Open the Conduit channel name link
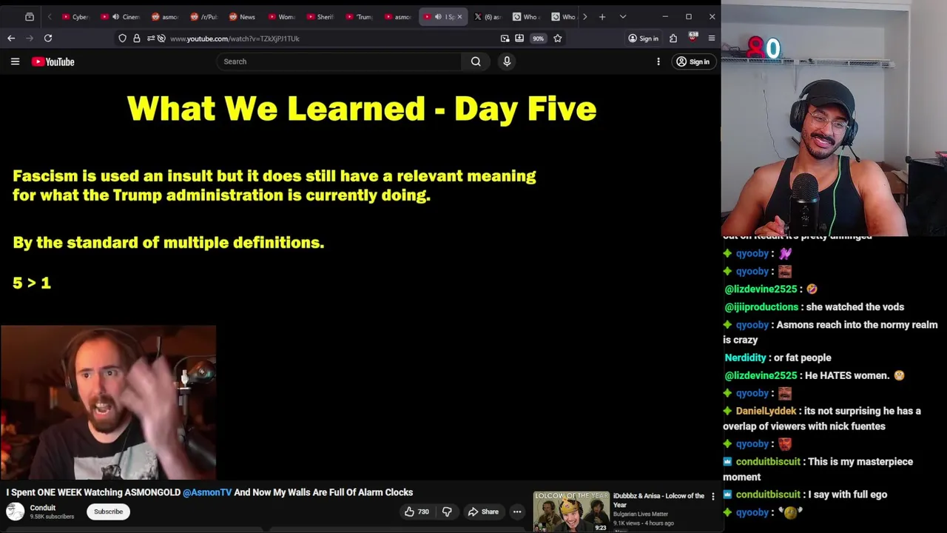This screenshot has height=533, width=947. tap(42, 508)
